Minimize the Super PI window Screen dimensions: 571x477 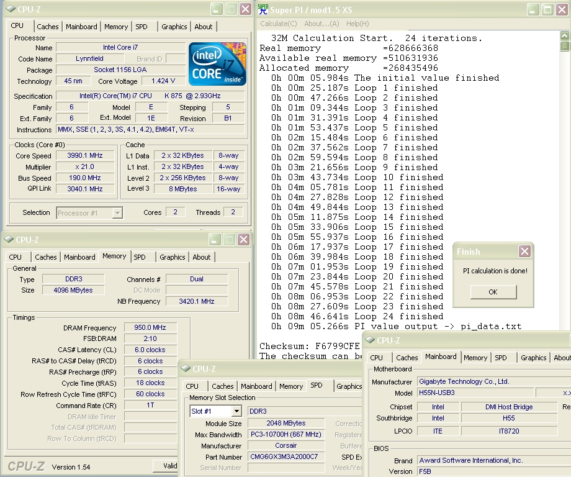click(533, 9)
